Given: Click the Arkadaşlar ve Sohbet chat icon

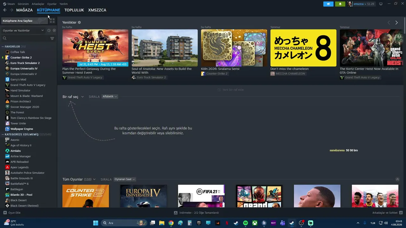Looking at the screenshot, I should click(401, 213).
